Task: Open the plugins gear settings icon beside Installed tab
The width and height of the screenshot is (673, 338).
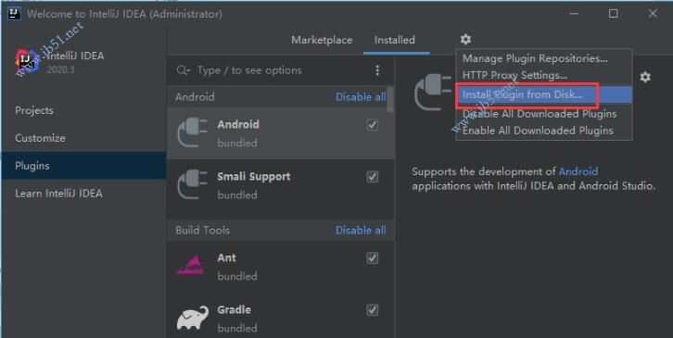Action: [x=465, y=40]
